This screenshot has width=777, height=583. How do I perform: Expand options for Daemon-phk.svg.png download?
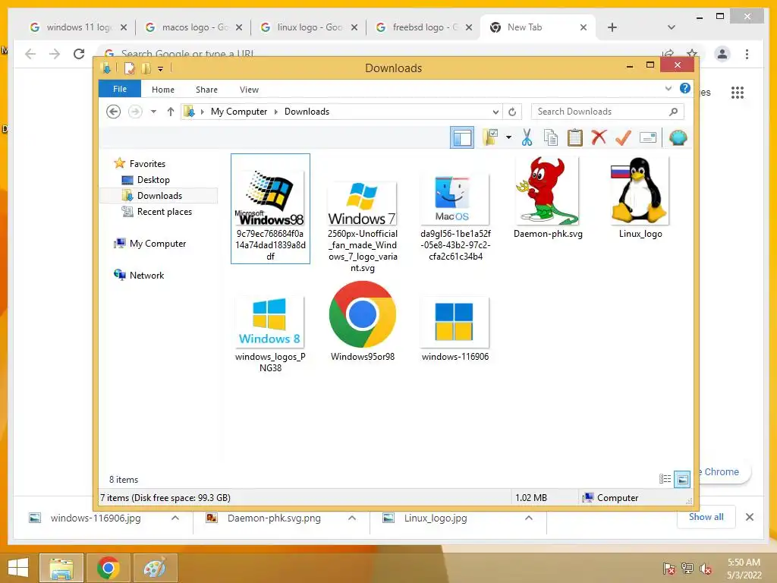click(x=352, y=518)
